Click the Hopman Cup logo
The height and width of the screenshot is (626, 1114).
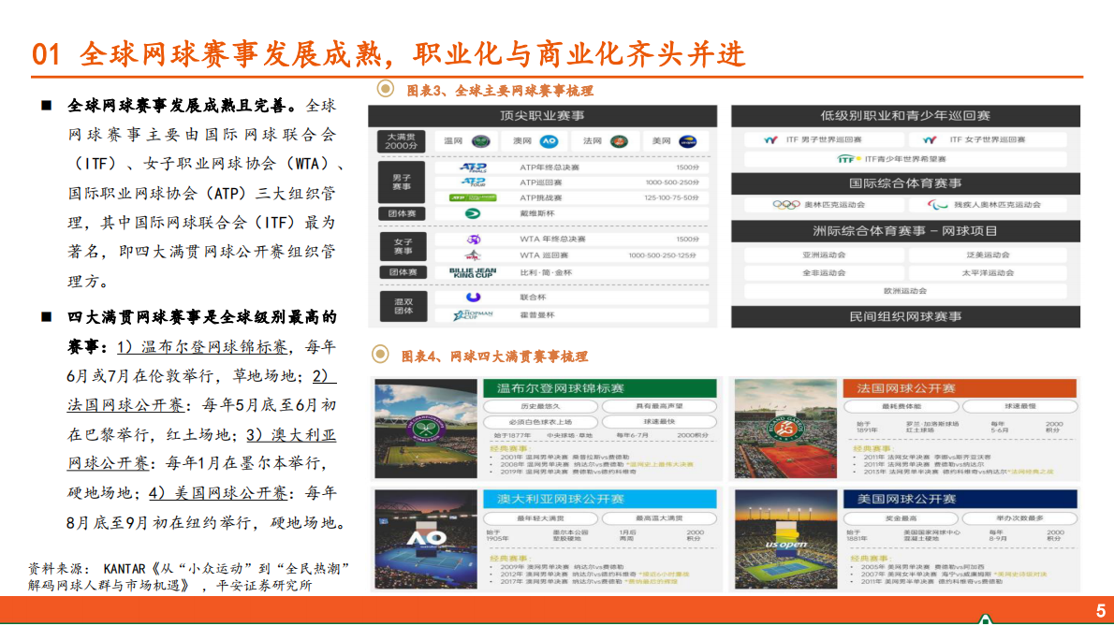[x=474, y=313]
